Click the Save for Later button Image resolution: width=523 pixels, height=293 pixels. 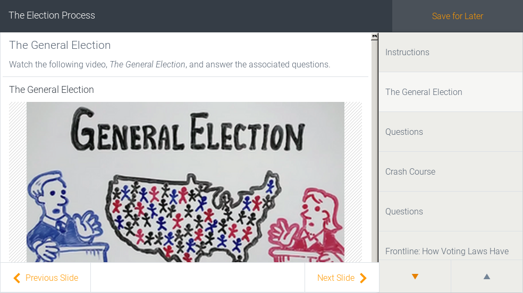point(457,16)
